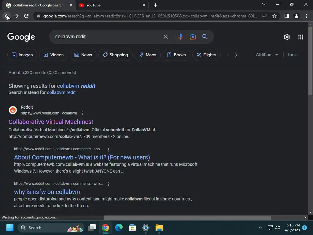Filter results by News

[x=83, y=55]
